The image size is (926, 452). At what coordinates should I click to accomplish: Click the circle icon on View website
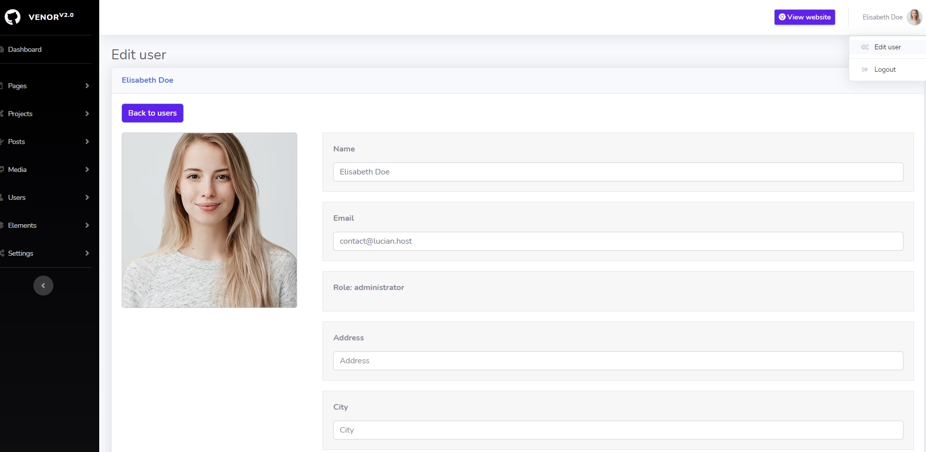coord(782,17)
